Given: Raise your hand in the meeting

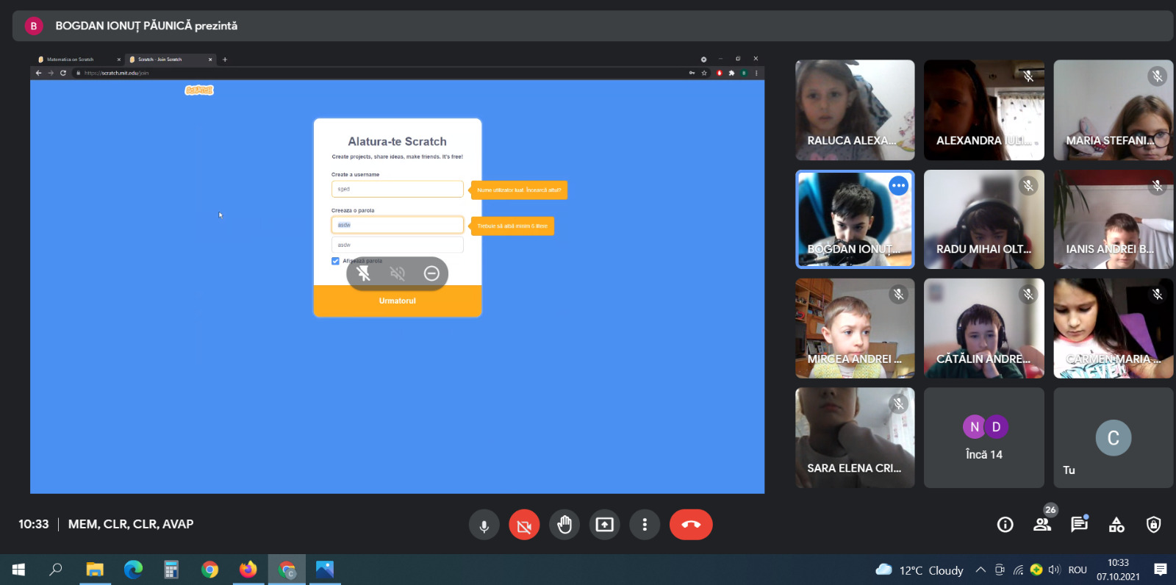Looking at the screenshot, I should point(564,525).
